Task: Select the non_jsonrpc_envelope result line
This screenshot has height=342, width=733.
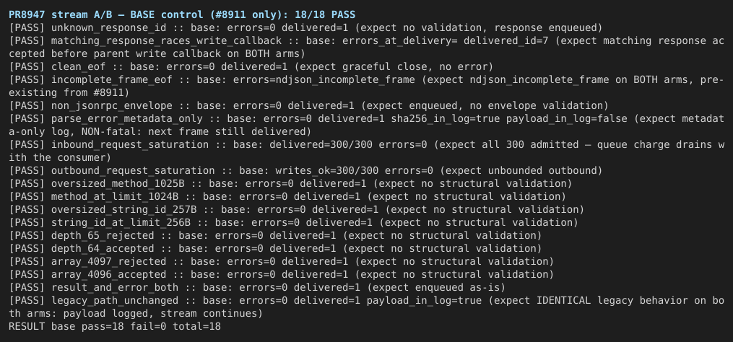Action: tap(308, 105)
